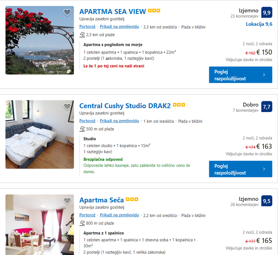Click the 9,5 review score badge
Image resolution: width=278 pixels, height=255 pixels.
[267, 201]
